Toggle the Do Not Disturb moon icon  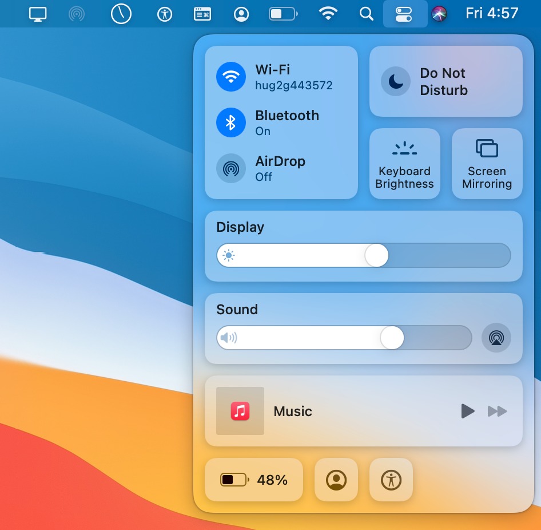(x=395, y=81)
